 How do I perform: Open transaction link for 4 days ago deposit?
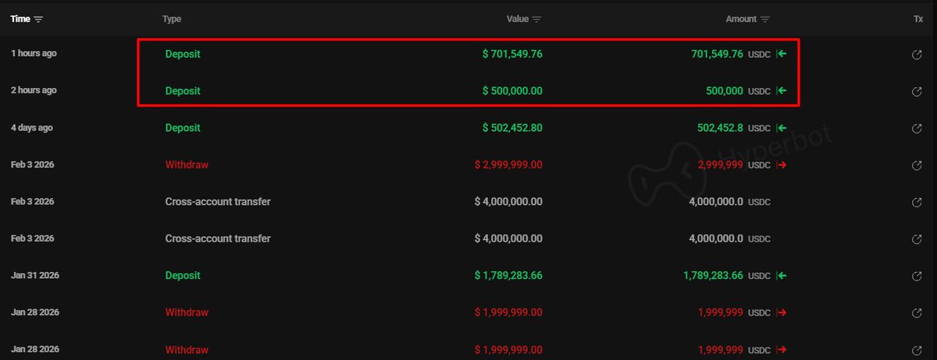(x=918, y=128)
